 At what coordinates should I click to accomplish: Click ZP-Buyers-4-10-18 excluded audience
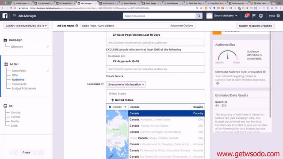coord(126,61)
